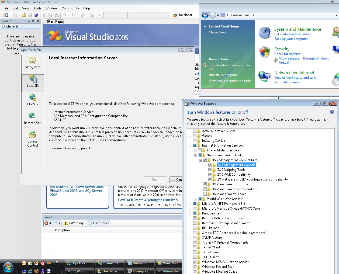
Task: Open the View menu
Action: pos(26,8)
